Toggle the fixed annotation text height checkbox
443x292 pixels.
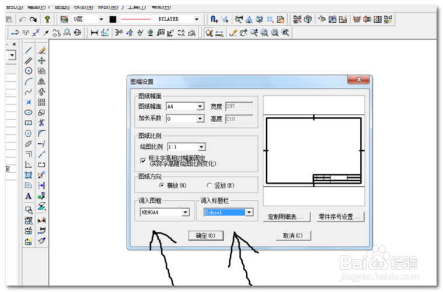[x=143, y=161]
